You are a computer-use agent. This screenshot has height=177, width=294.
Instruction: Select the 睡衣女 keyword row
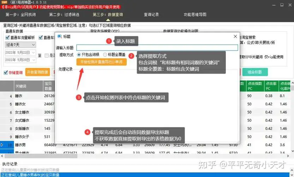pos(20,104)
